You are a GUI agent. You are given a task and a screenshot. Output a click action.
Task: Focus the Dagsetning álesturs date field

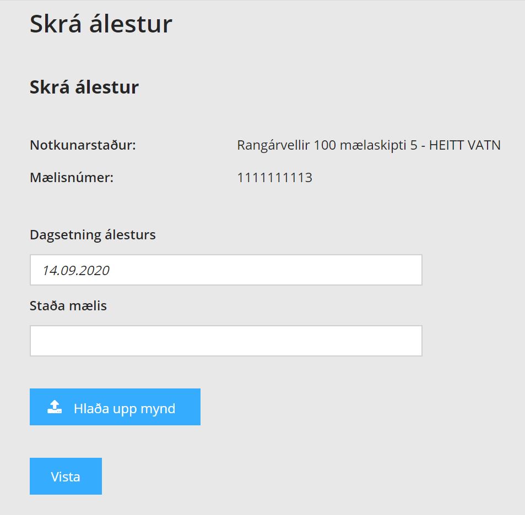tap(226, 270)
